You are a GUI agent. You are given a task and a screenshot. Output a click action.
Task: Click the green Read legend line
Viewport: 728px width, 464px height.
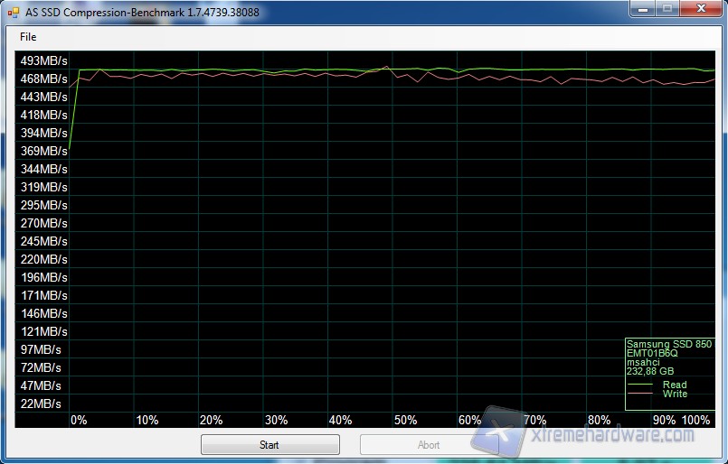pyautogui.click(x=640, y=385)
